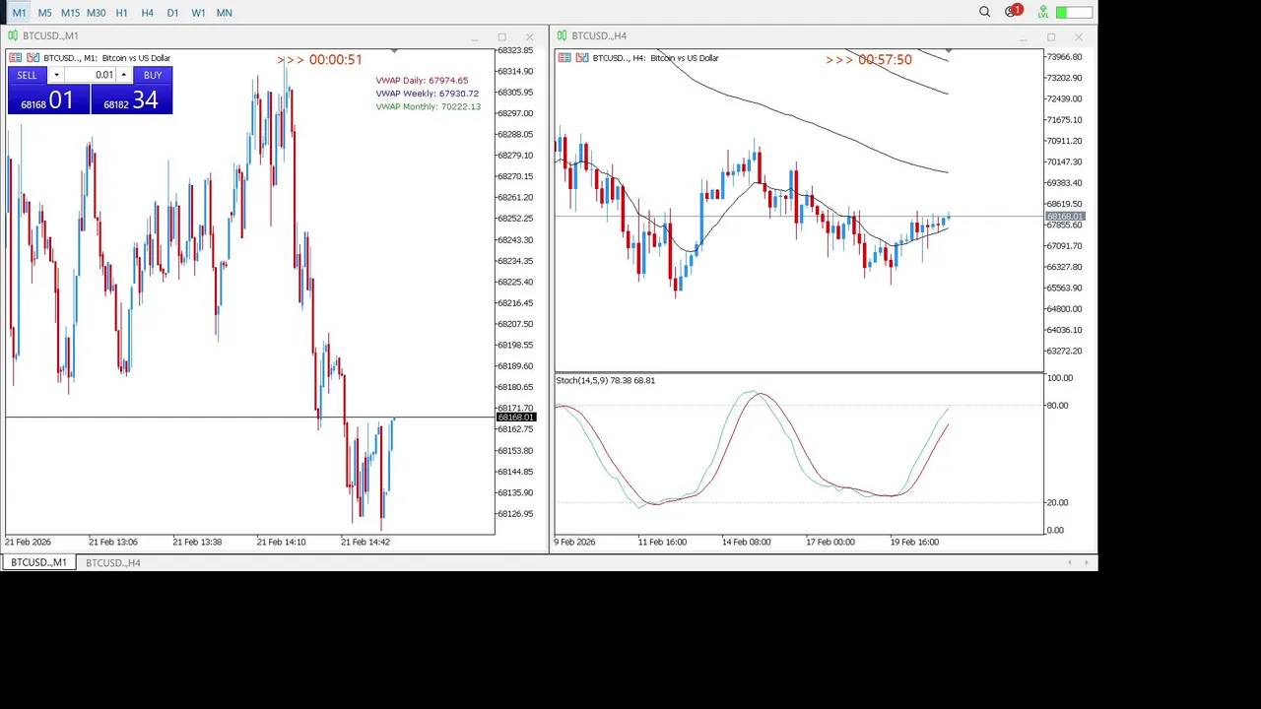Click the green LVL icon

(1042, 13)
